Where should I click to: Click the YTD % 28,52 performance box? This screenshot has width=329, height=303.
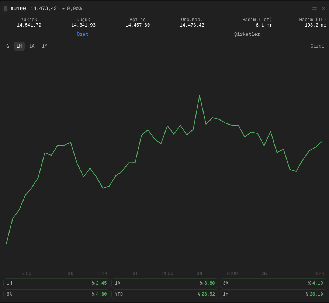pyautogui.click(x=165, y=294)
